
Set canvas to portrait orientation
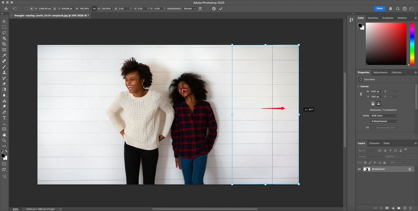tap(373, 104)
